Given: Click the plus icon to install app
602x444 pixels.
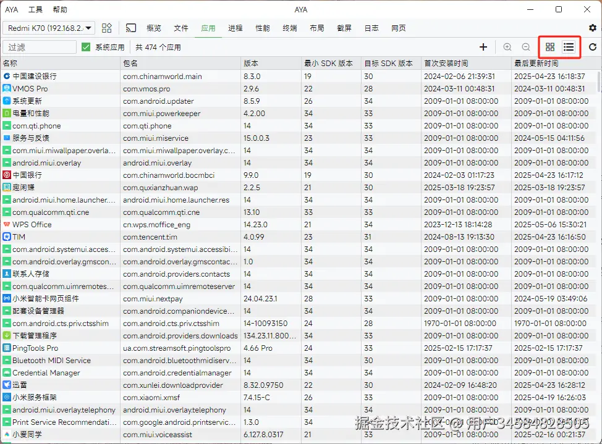Looking at the screenshot, I should (483, 47).
